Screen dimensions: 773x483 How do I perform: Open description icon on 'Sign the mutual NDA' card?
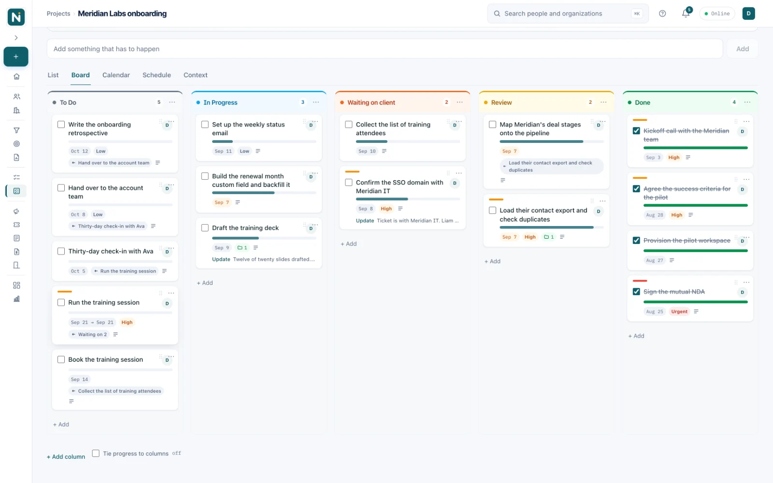[696, 312]
